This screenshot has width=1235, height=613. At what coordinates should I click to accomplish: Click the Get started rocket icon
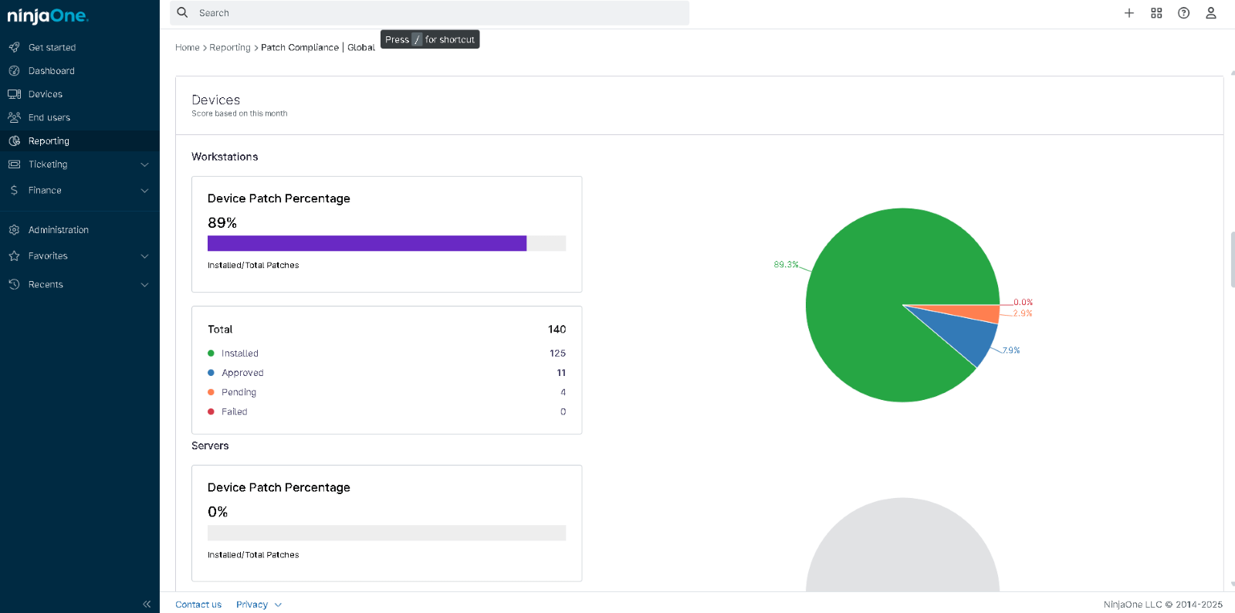tap(14, 47)
